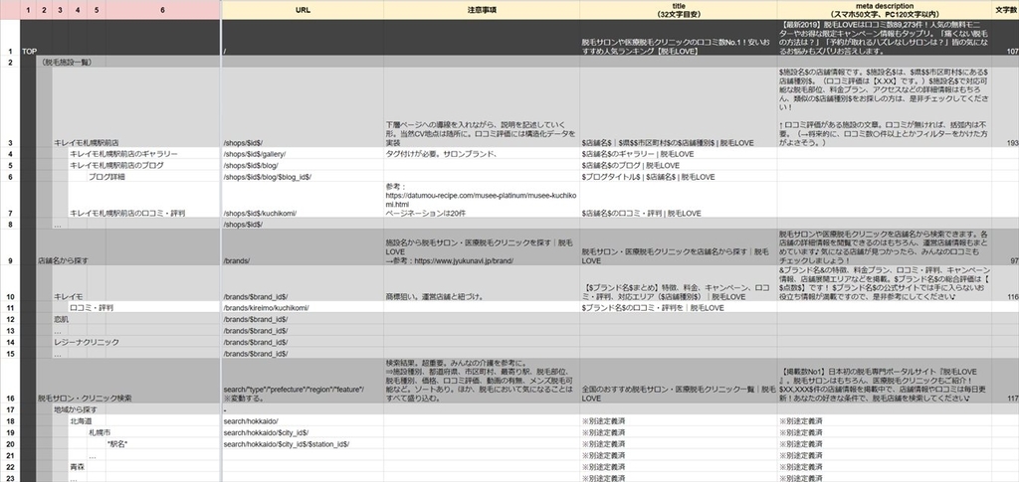Click the 北海道 cell

click(82, 421)
